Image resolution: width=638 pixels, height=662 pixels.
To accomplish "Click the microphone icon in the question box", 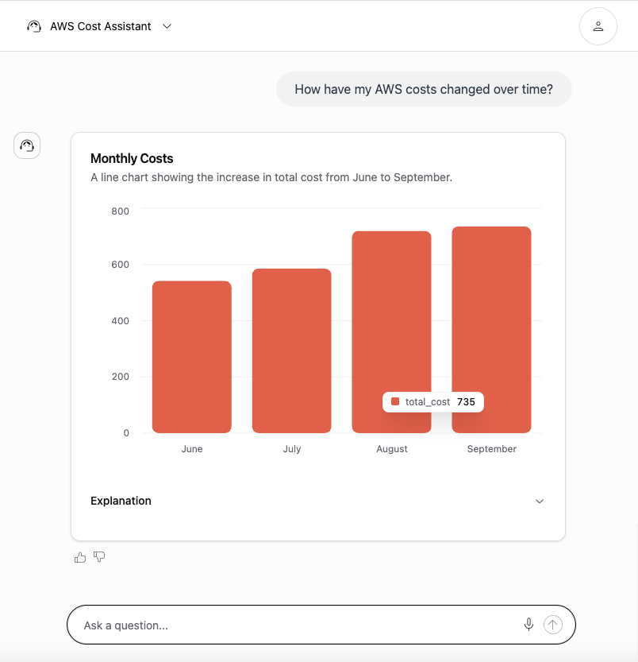I will pyautogui.click(x=528, y=625).
